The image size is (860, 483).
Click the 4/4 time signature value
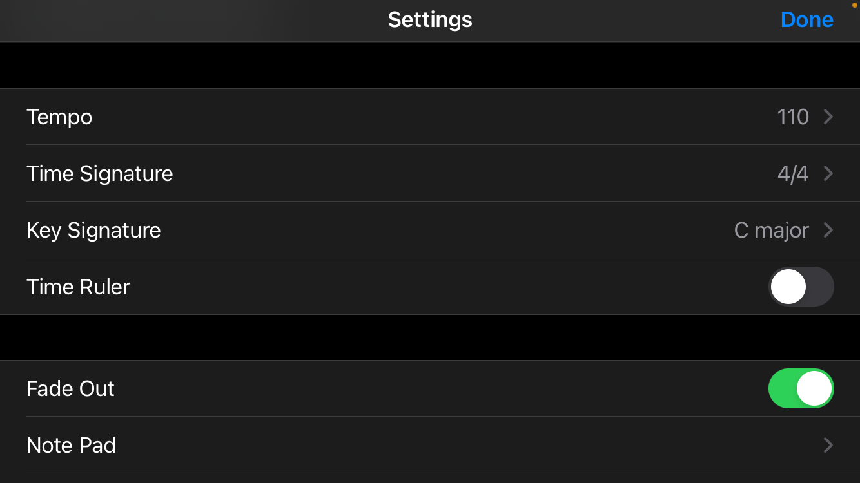pos(792,174)
